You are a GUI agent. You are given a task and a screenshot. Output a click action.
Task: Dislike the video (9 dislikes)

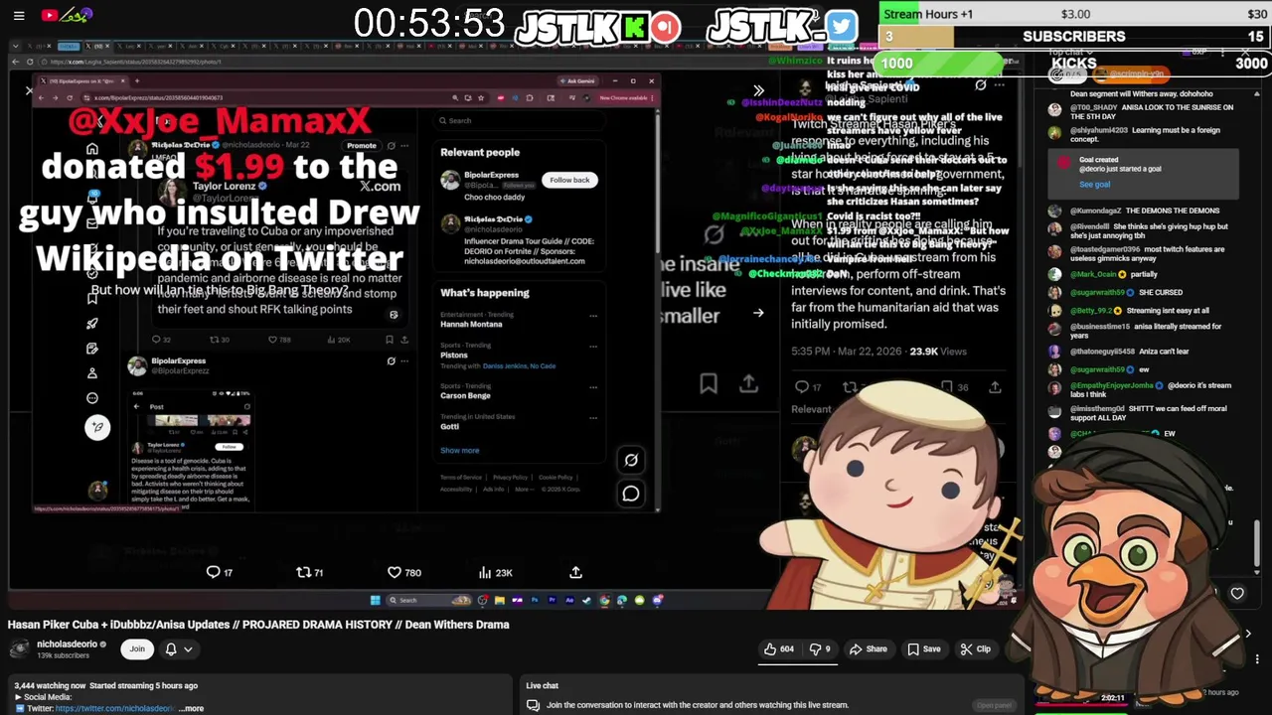(820, 649)
